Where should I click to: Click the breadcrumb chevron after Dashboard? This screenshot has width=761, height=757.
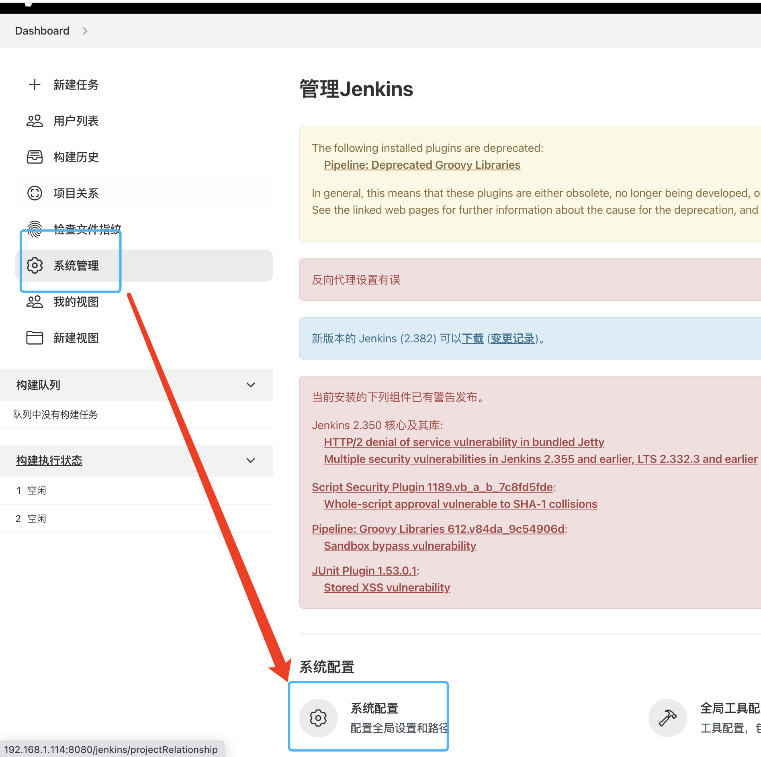point(85,31)
